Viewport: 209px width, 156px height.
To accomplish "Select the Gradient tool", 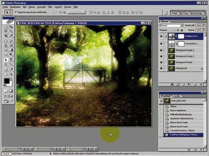I will pyautogui.click(x=11, y=50).
